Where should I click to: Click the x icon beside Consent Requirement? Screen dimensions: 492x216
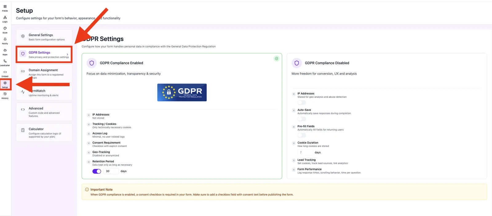(x=89, y=143)
